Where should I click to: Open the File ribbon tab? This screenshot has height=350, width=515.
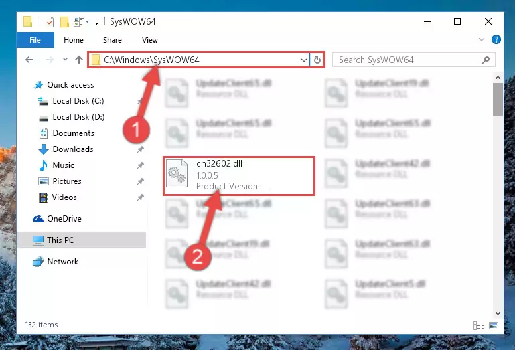[35, 40]
